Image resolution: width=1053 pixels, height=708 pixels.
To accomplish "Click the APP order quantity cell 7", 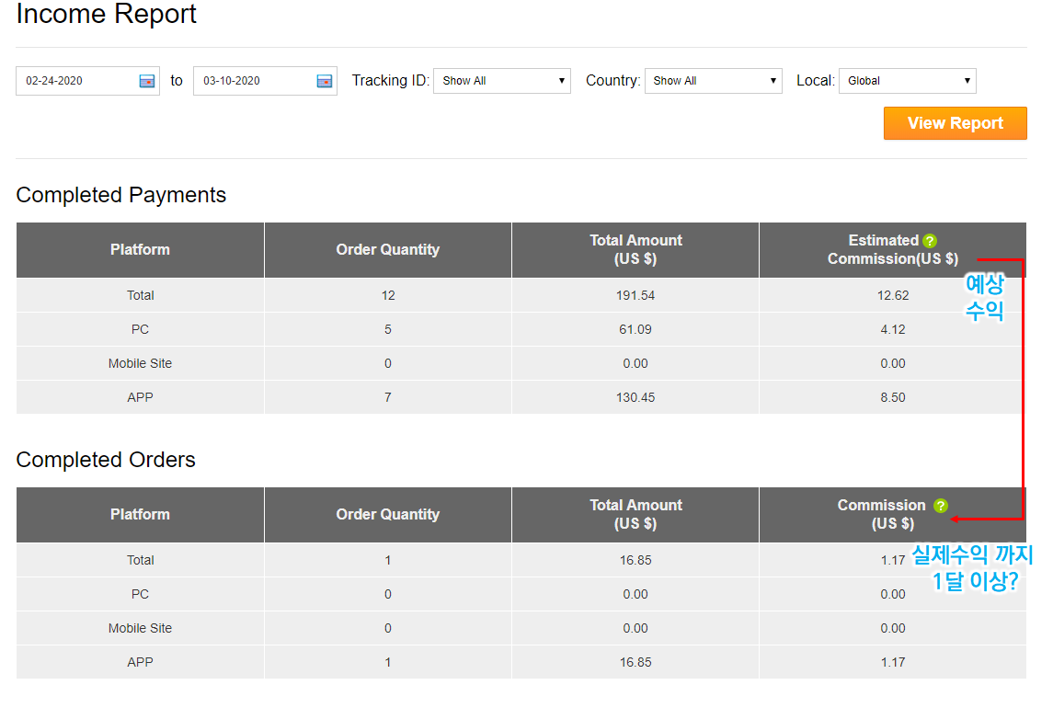I will tap(387, 397).
